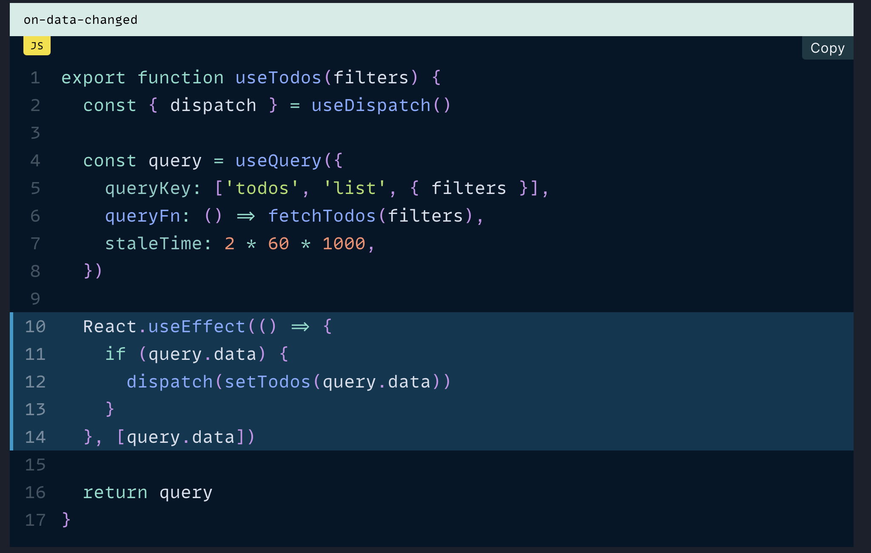The height and width of the screenshot is (553, 871).
Task: Click the [query.data] dependency array
Action: click(181, 437)
